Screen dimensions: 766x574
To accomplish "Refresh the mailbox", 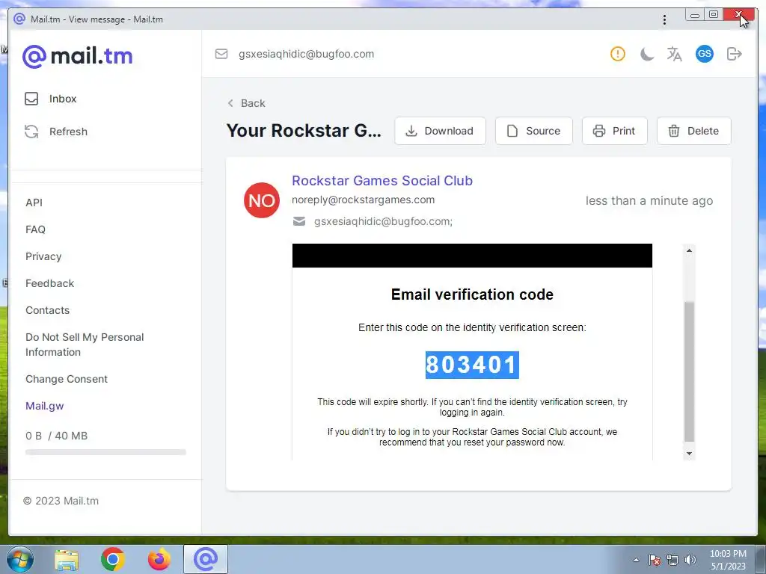I will pos(55,132).
